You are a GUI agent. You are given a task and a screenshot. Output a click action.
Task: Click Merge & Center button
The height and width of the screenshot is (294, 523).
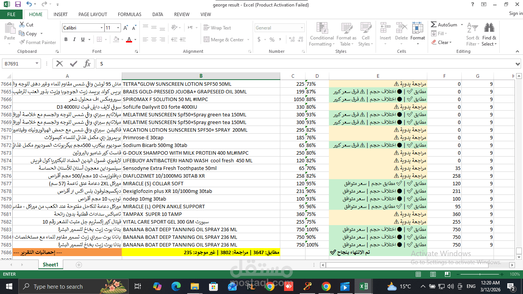click(x=224, y=39)
